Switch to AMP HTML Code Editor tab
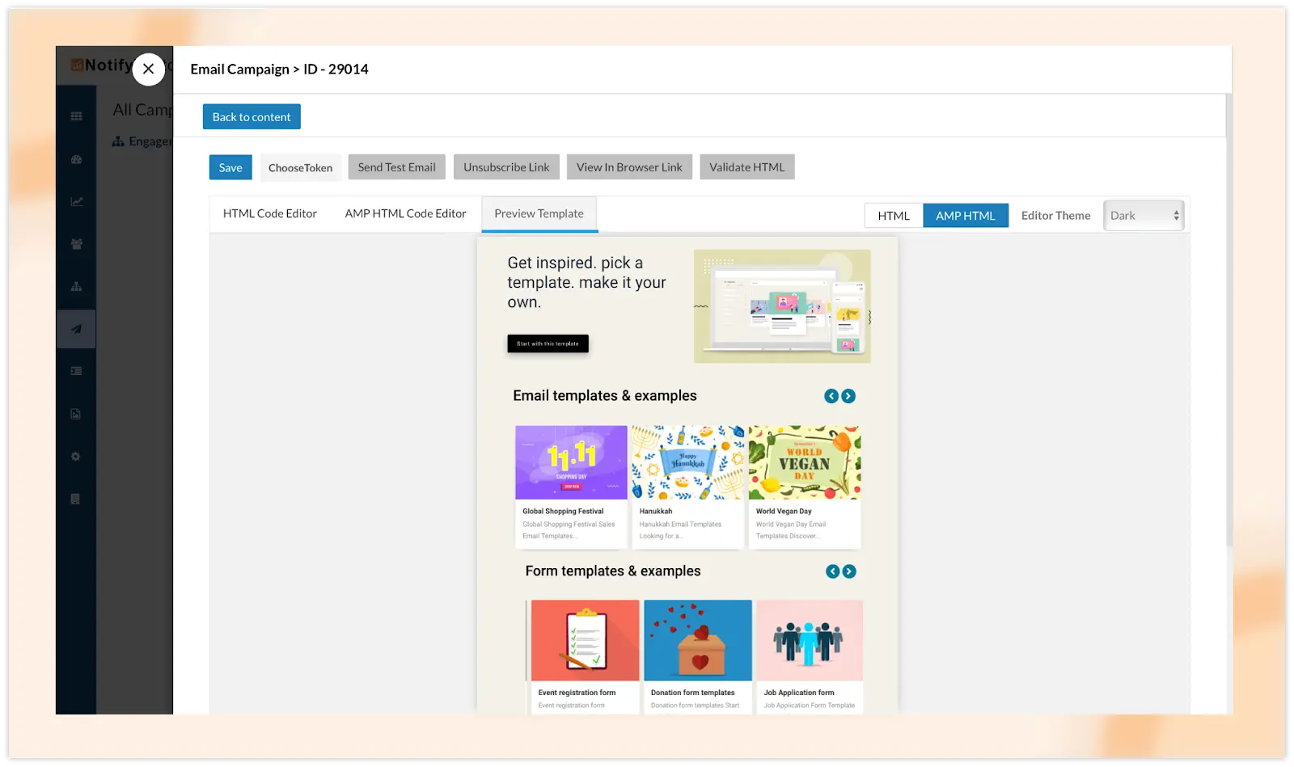 pyautogui.click(x=405, y=214)
